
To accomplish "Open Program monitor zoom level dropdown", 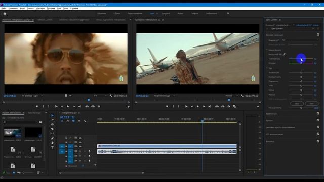I will point(164,96).
